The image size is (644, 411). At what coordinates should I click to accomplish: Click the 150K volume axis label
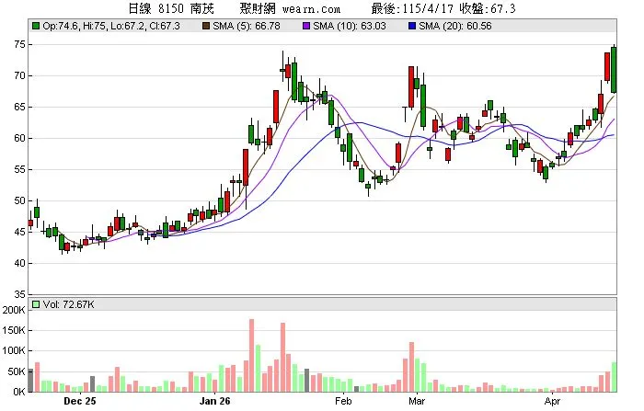click(x=14, y=330)
